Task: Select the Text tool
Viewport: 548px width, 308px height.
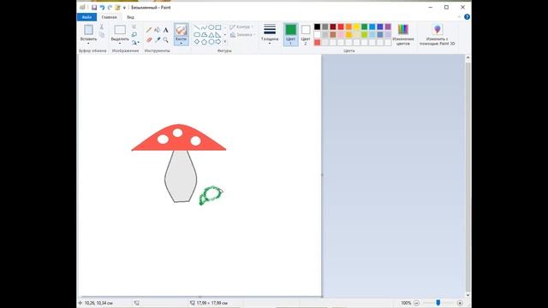Action: [x=165, y=30]
